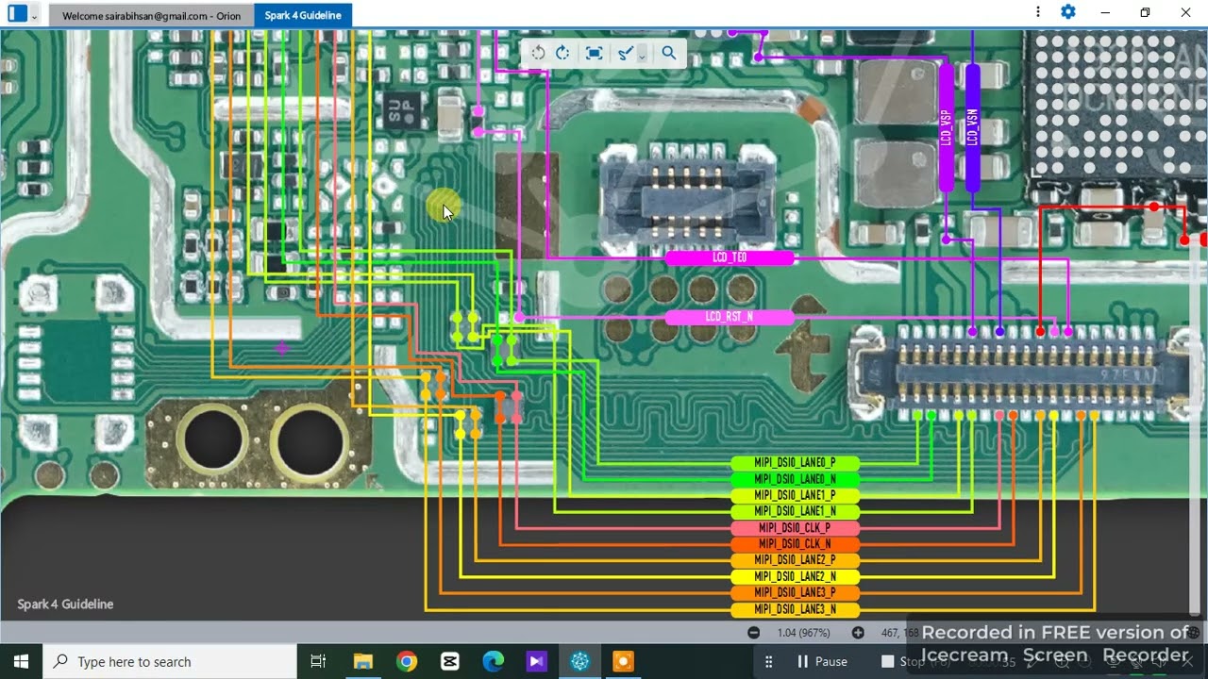Fit the board to screen
Screen dimensions: 1208x679
(594, 53)
